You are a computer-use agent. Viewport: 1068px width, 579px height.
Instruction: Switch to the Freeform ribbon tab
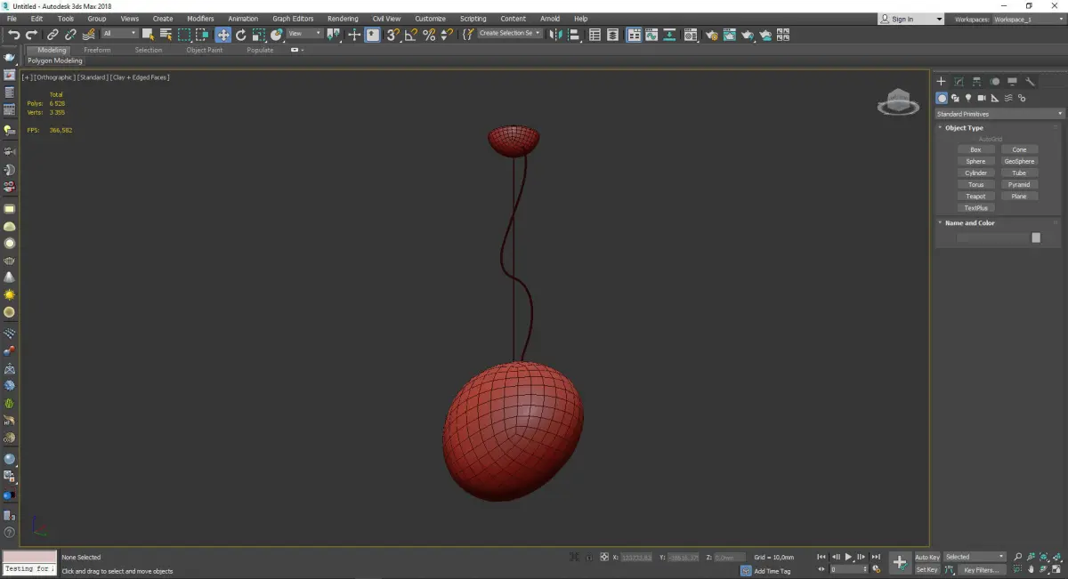click(x=97, y=50)
